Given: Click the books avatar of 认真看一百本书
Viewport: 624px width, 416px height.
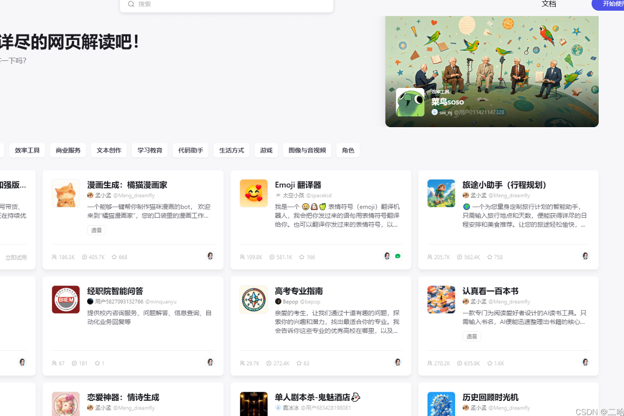Looking at the screenshot, I should click(x=441, y=300).
